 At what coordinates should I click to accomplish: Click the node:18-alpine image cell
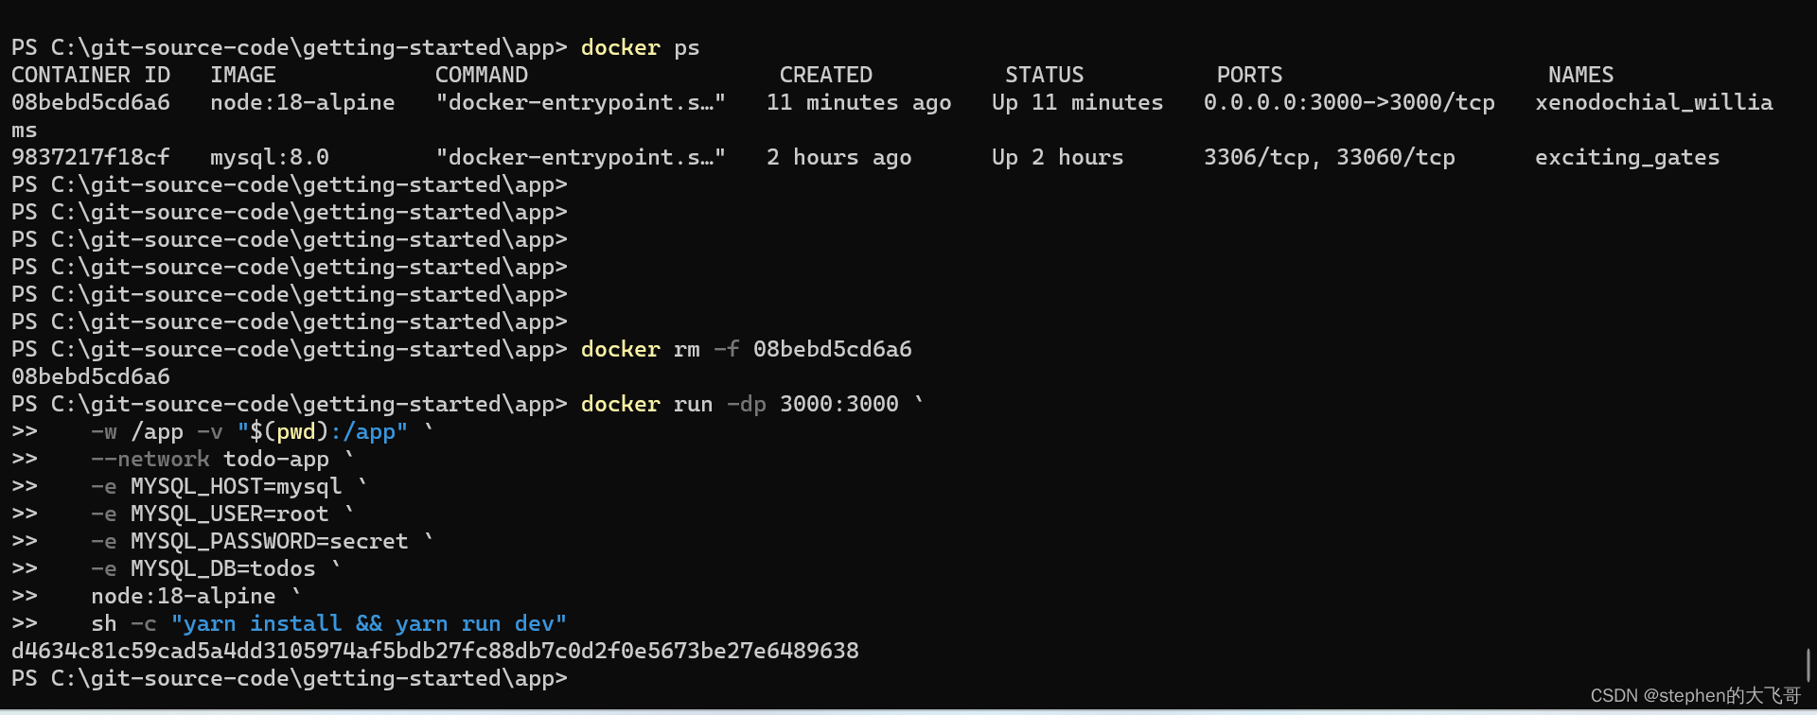point(303,102)
